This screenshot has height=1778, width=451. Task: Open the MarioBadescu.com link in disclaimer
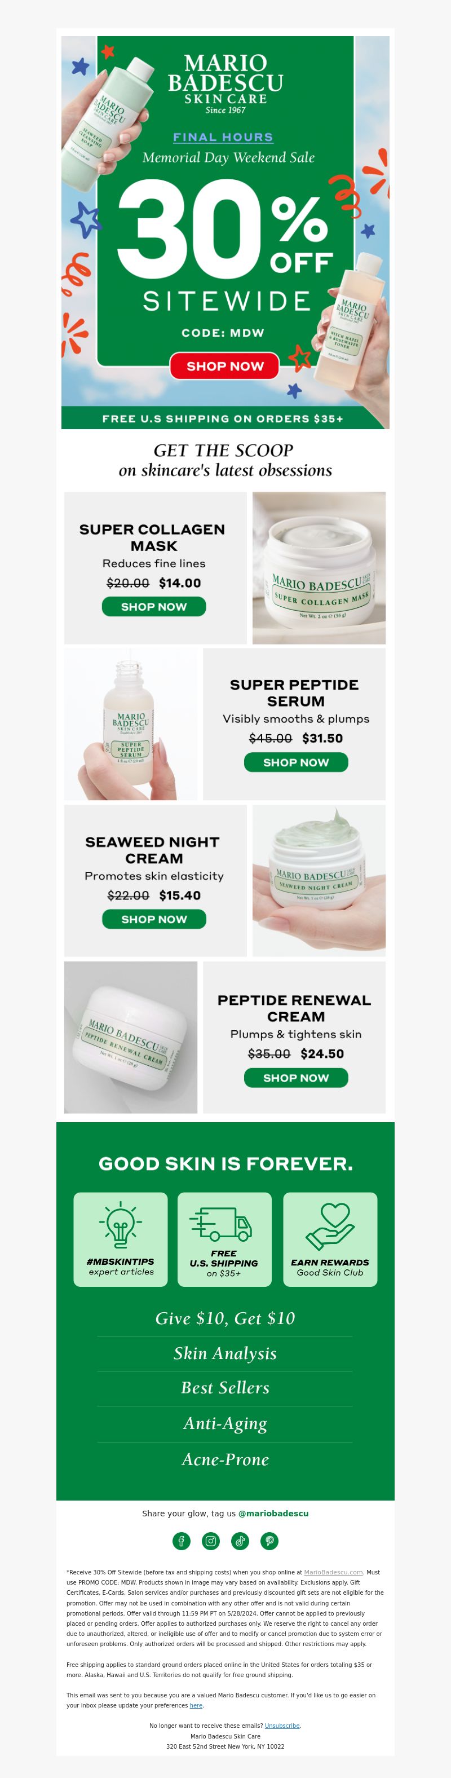coord(333,1572)
